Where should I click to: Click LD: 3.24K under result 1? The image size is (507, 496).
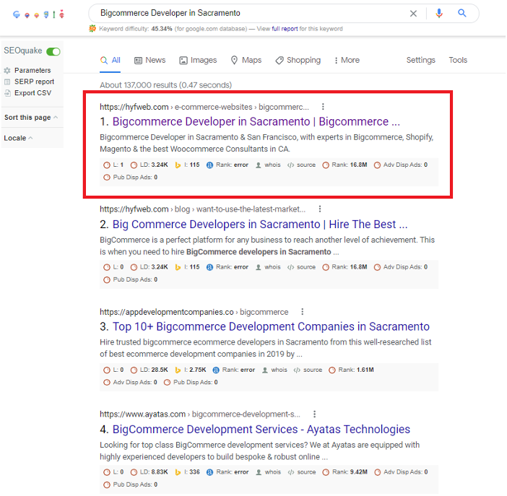(x=149, y=165)
